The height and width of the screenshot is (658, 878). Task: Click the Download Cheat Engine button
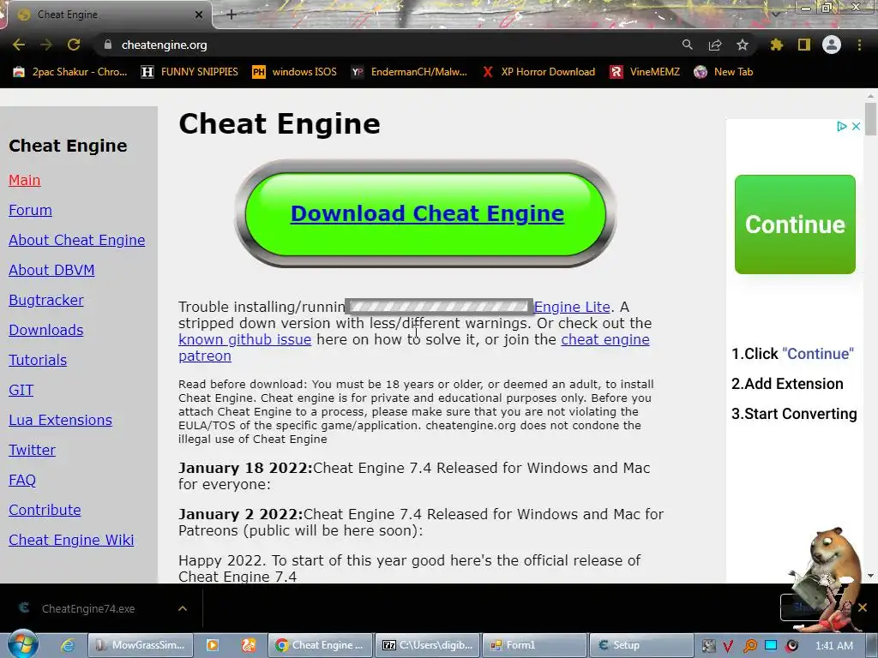pyautogui.click(x=427, y=213)
